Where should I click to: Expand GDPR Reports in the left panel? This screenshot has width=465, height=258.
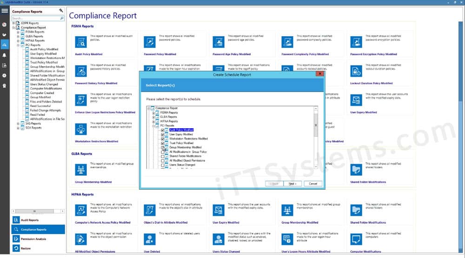(13, 23)
